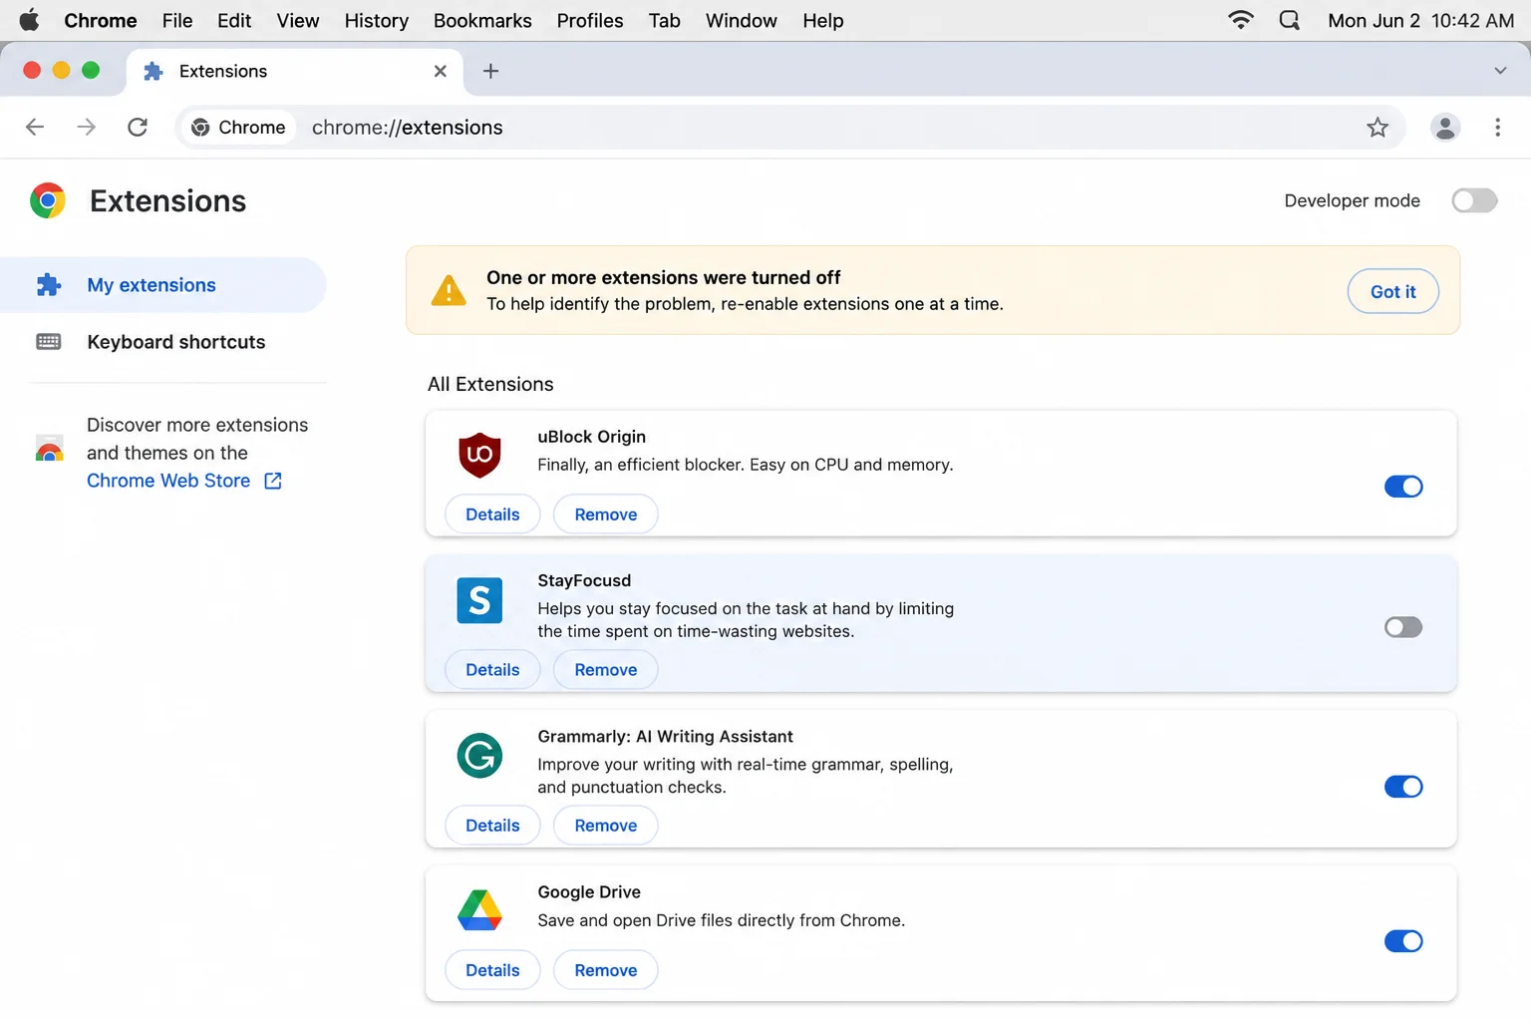Screen dimensions: 1531x1021
Task: Click the external link icon beside Chrome Web Store
Action: click(273, 481)
